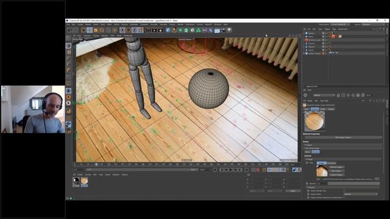Open the Layout dropdown
390x219 pixels.
(373, 24)
